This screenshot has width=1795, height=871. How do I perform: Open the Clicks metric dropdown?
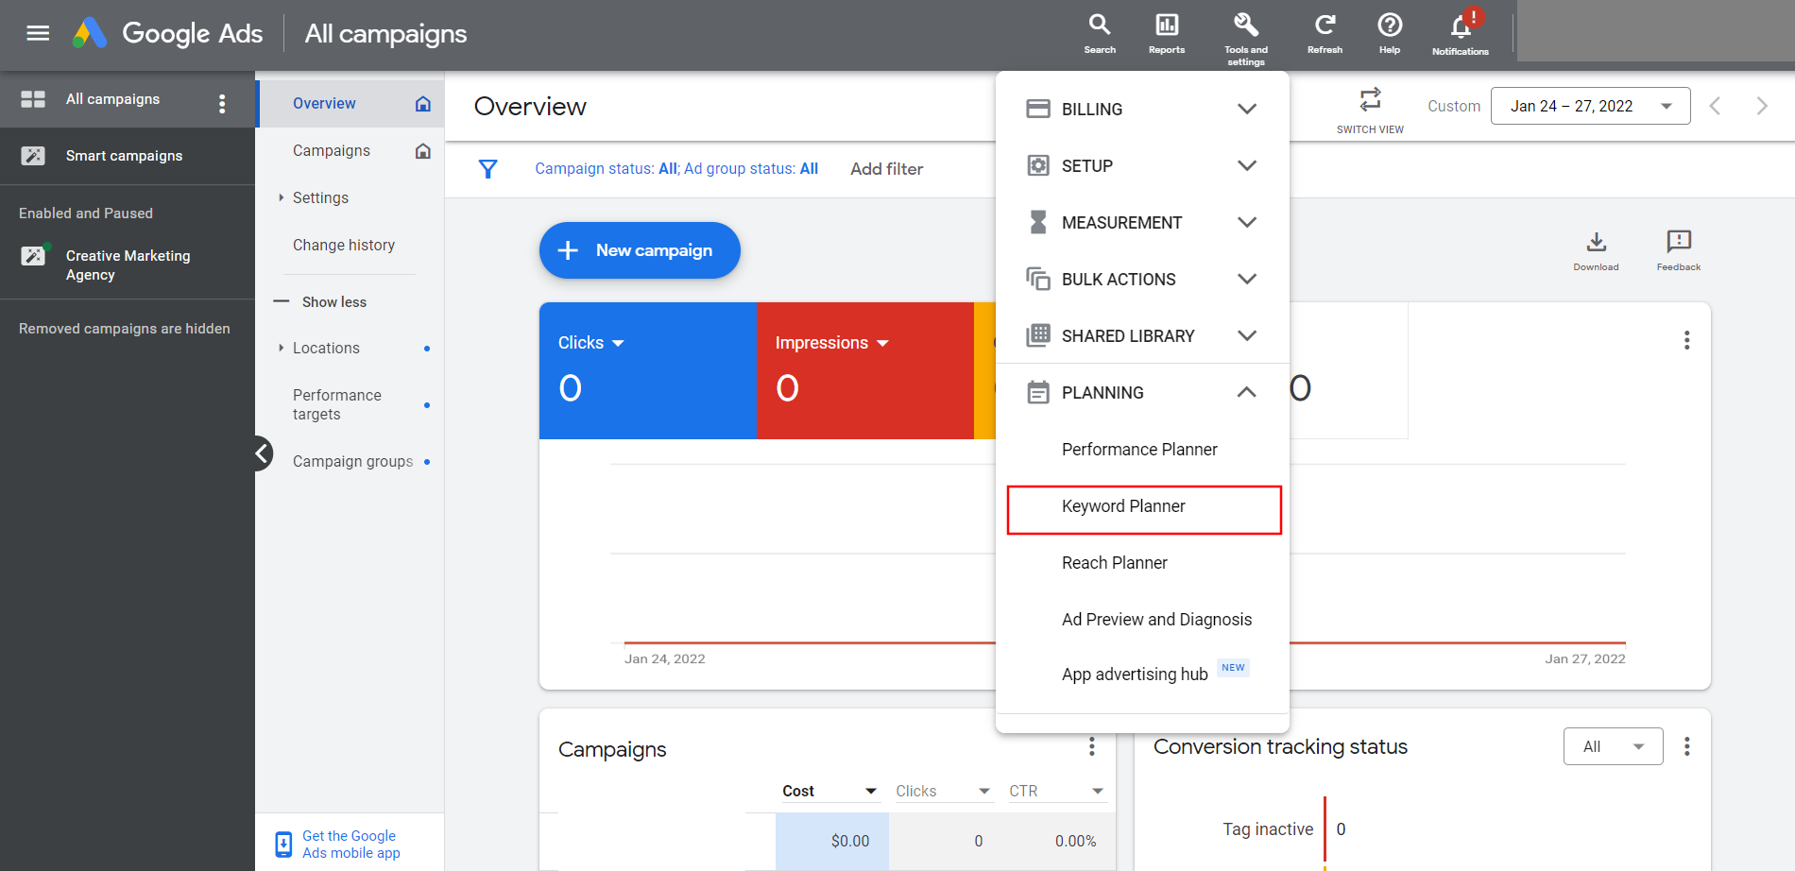coord(618,343)
